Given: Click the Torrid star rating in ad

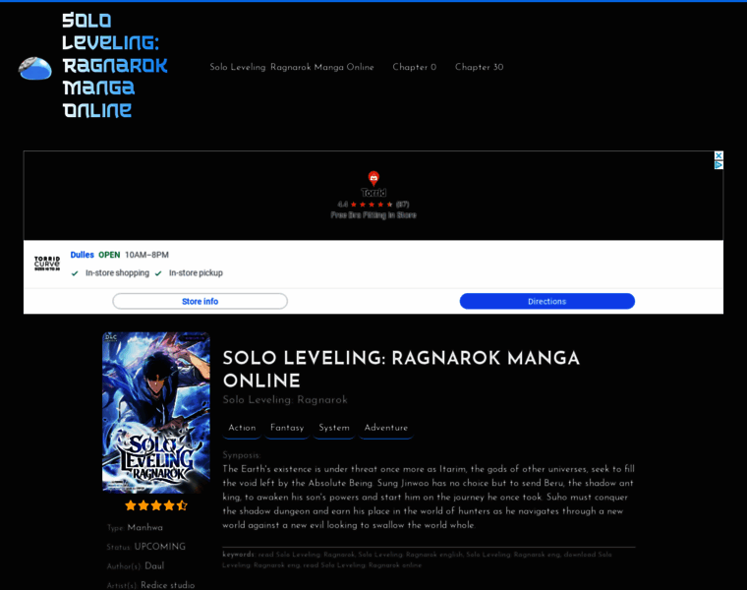Looking at the screenshot, I should (x=373, y=205).
